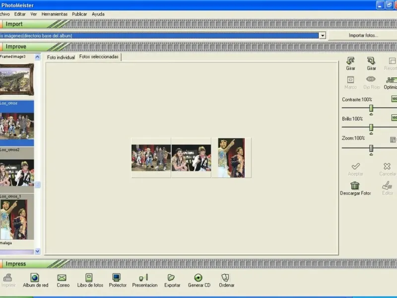
Task: Click the icon beside Zoom:100%
Action: [393, 140]
